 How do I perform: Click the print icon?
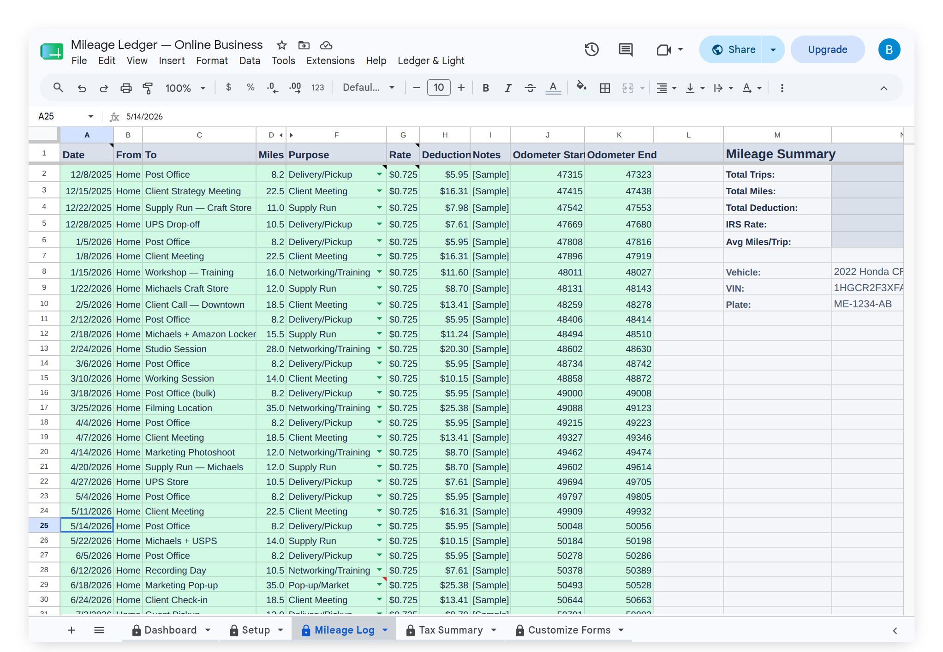click(x=126, y=88)
